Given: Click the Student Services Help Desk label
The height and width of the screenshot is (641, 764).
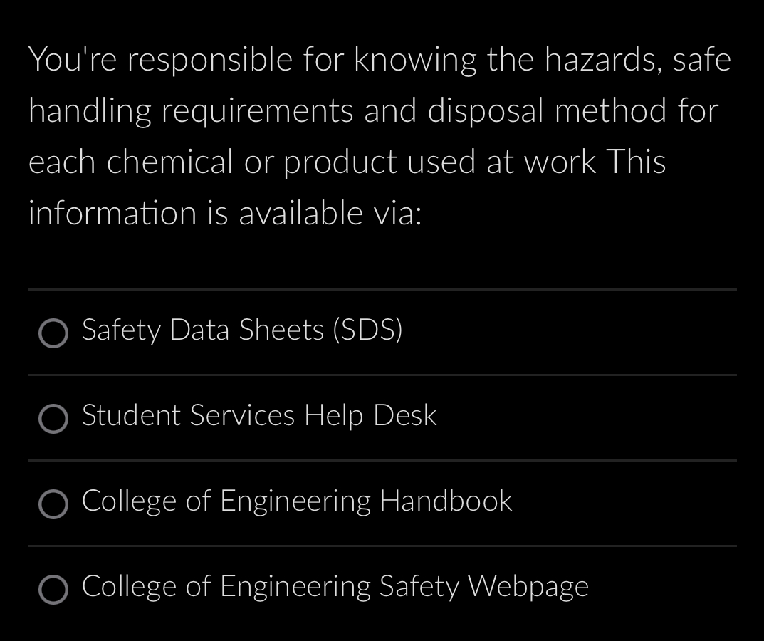Looking at the screenshot, I should [x=258, y=417].
